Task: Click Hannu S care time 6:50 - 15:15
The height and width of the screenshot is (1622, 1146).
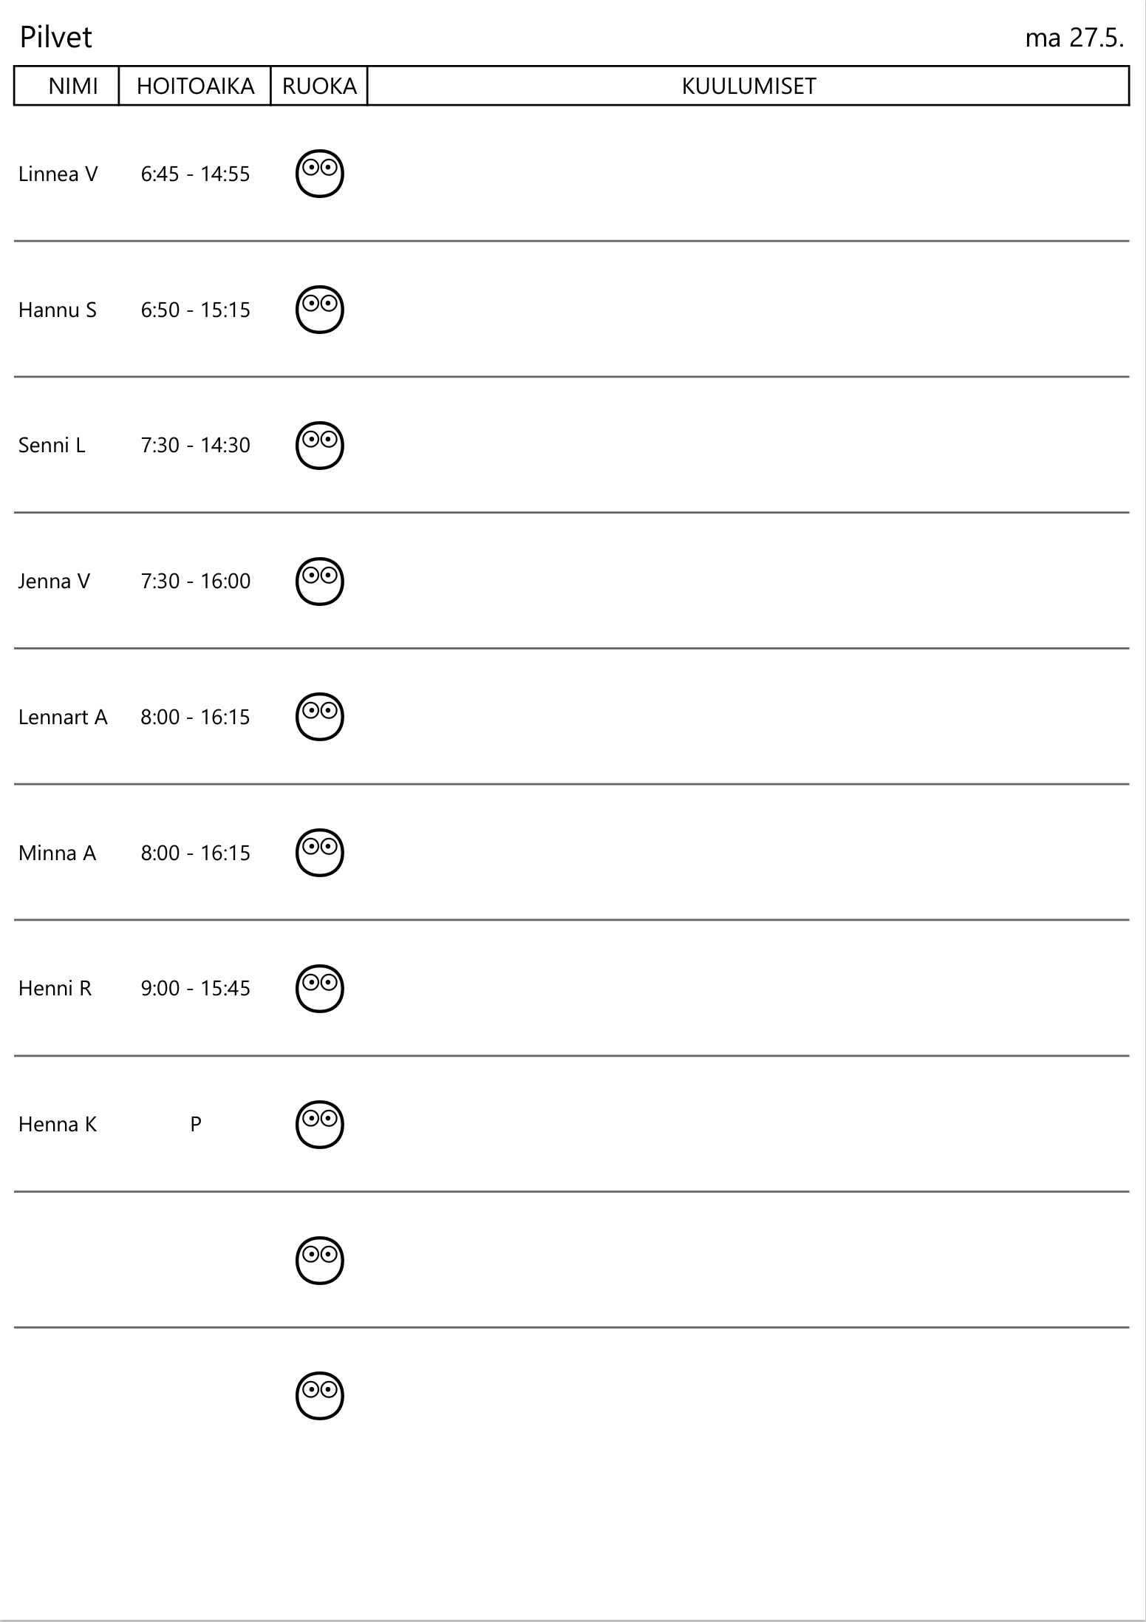Action: [195, 310]
